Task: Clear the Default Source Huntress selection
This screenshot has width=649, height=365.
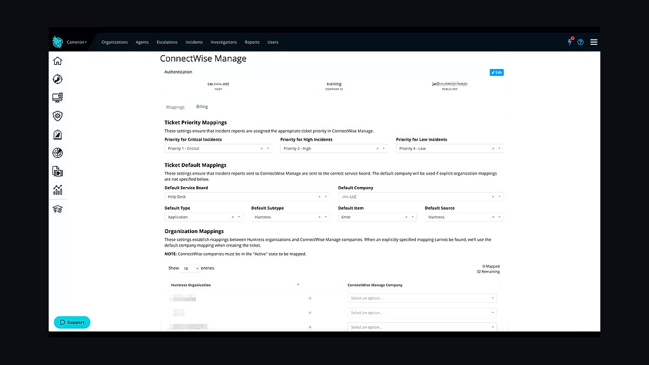Action: pyautogui.click(x=493, y=217)
